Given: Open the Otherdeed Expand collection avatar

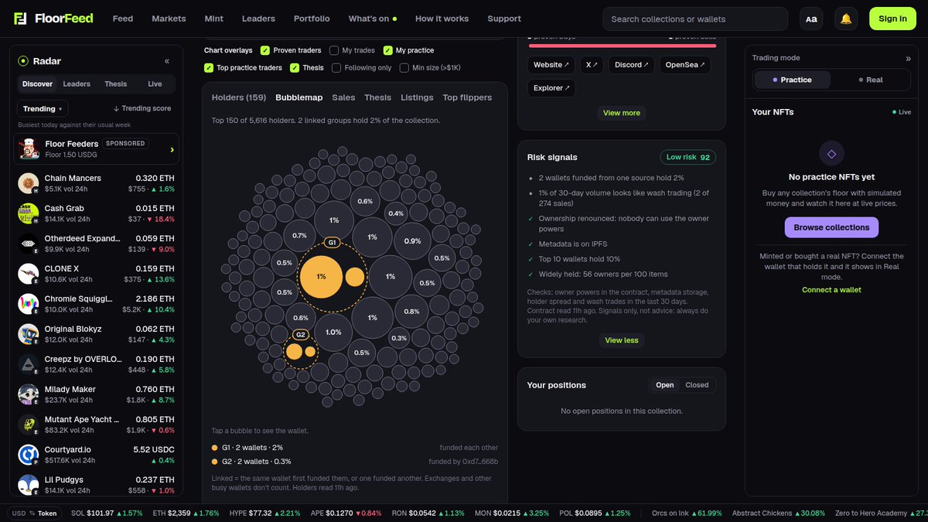Looking at the screenshot, I should [x=29, y=244].
